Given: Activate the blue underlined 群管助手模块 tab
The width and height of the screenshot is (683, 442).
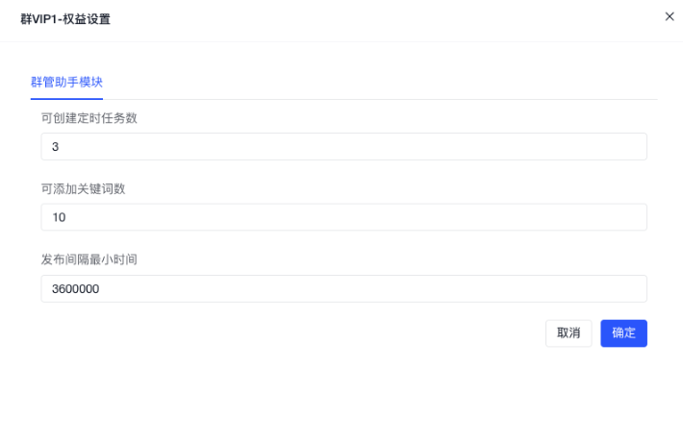Looking at the screenshot, I should (x=66, y=83).
